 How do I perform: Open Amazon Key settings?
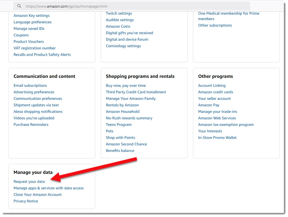31,16
